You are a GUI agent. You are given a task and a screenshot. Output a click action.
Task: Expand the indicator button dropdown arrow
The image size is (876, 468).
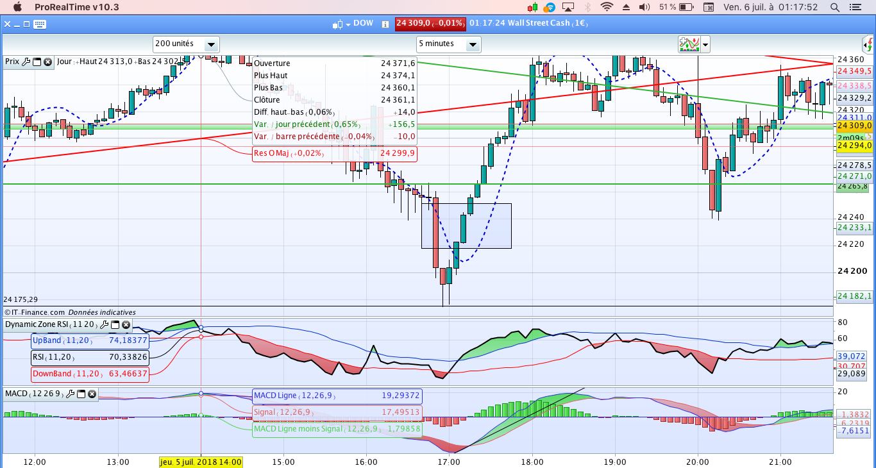pyautogui.click(x=705, y=44)
